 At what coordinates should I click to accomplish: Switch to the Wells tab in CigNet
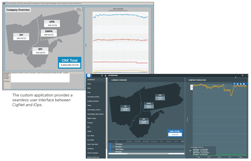click(x=19, y=3)
